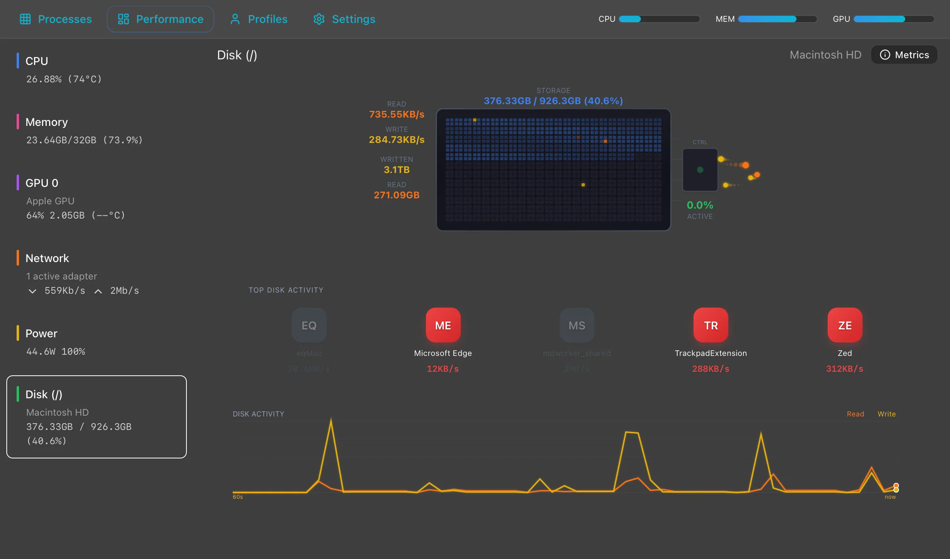The height and width of the screenshot is (559, 950).
Task: Select the Zed app icon
Action: point(844,325)
